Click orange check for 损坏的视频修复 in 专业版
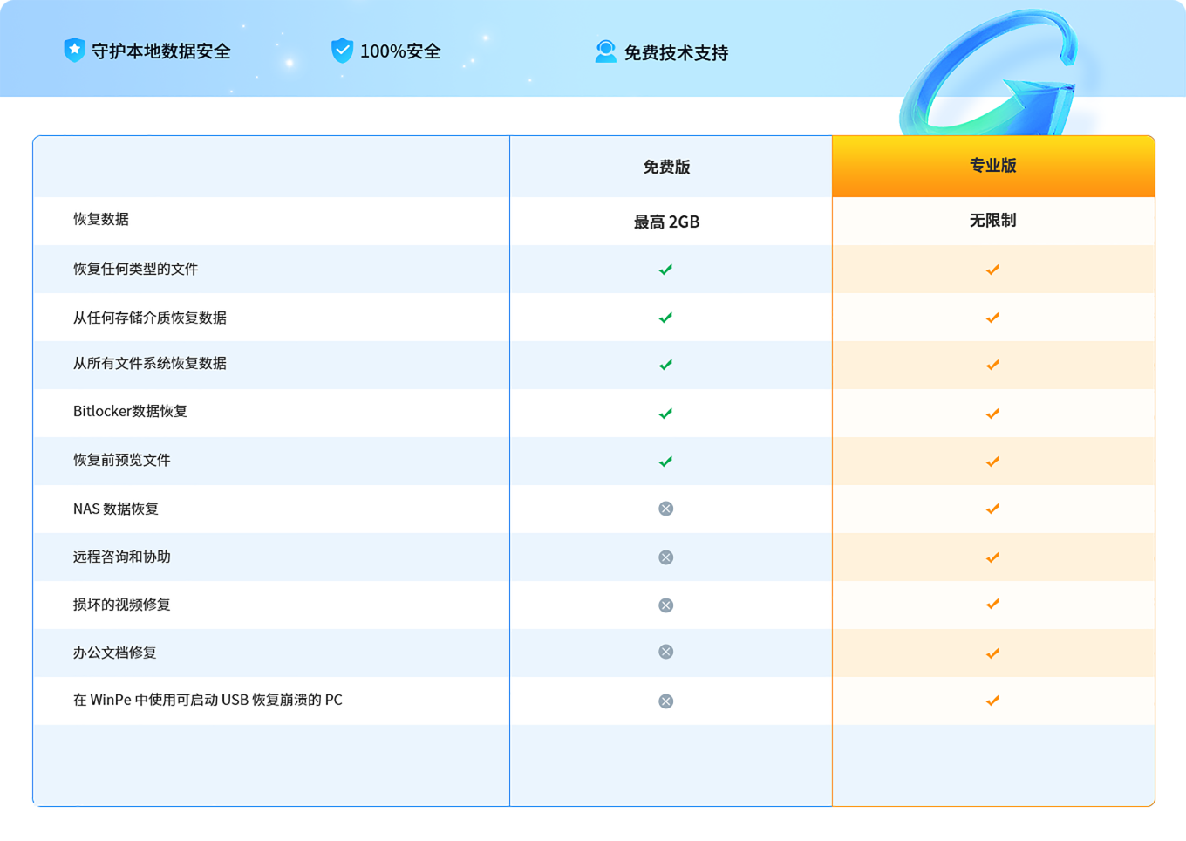This screenshot has width=1186, height=841. point(992,604)
